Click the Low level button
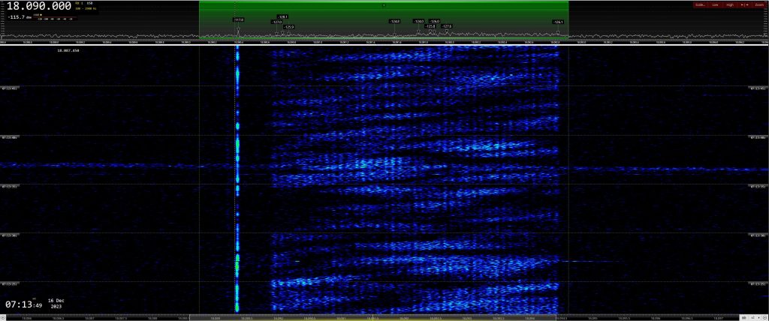769x321 pixels. point(715,5)
